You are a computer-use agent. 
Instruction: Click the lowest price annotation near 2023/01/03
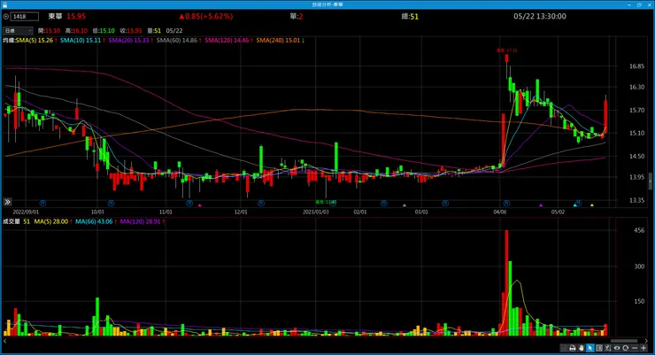(x=326, y=202)
